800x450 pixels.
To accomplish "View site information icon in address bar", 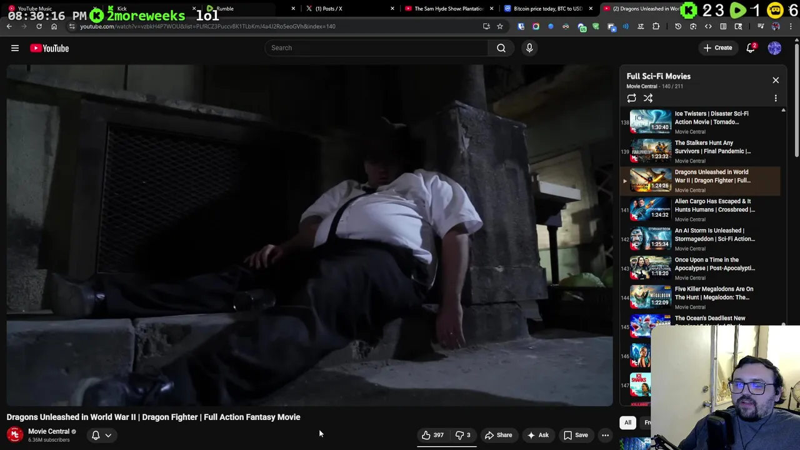I will [72, 26].
